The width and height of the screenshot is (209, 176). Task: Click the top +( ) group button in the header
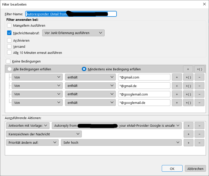[x=199, y=69]
